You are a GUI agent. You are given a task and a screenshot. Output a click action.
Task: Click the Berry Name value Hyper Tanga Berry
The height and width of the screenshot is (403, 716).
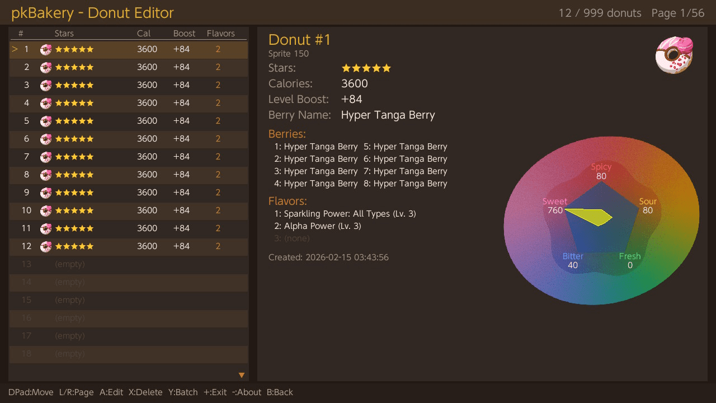pyautogui.click(x=388, y=115)
